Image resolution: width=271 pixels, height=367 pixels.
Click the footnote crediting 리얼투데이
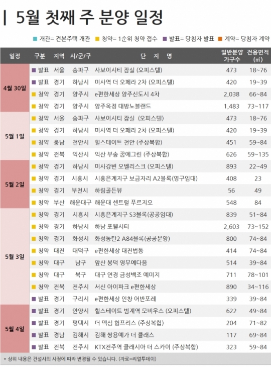click(x=80, y=359)
